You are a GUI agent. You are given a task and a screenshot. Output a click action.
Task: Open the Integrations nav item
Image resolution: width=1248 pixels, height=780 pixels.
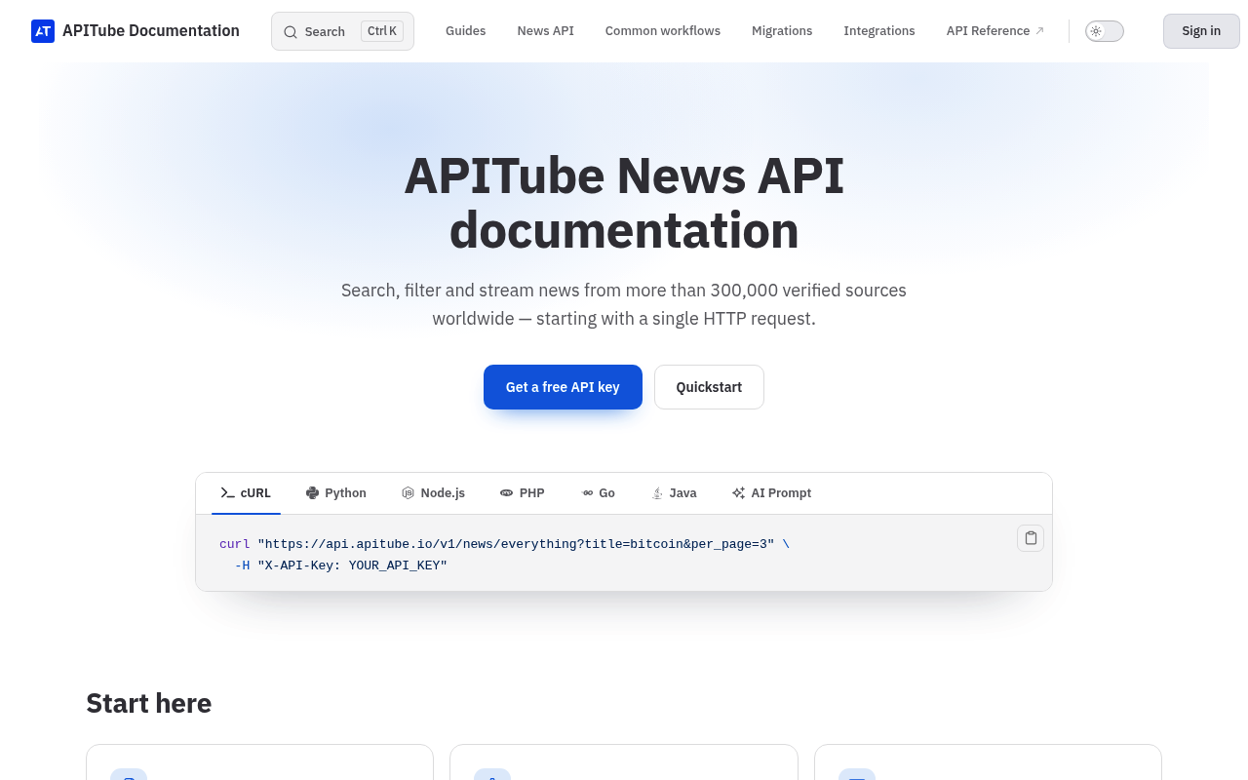(879, 31)
